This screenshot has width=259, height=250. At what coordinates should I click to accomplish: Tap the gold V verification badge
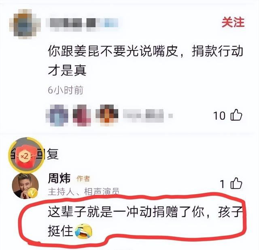point(32,193)
